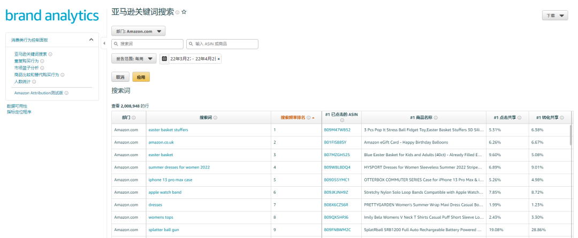Collapse the sidebar with left arrow handle
Screen dimensions: 578x238
[104, 43]
